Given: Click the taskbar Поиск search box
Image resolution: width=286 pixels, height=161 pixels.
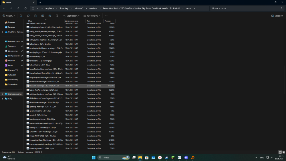Looking at the screenshot, I should [x=114, y=158].
